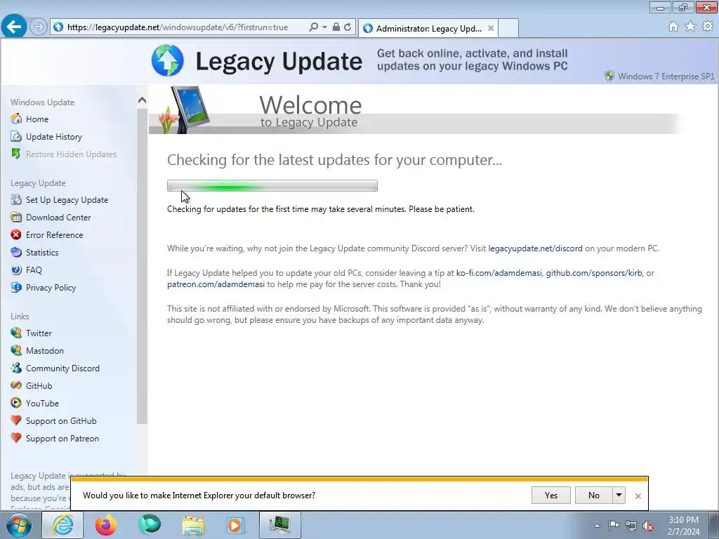Click the GitHub sidebar icon
Image resolution: width=719 pixels, height=539 pixels.
point(16,385)
